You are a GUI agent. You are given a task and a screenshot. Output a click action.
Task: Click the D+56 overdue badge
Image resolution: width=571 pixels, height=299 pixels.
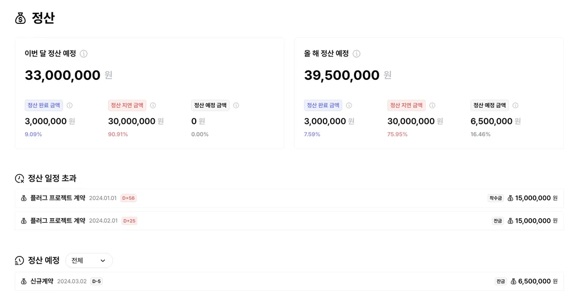(x=128, y=198)
